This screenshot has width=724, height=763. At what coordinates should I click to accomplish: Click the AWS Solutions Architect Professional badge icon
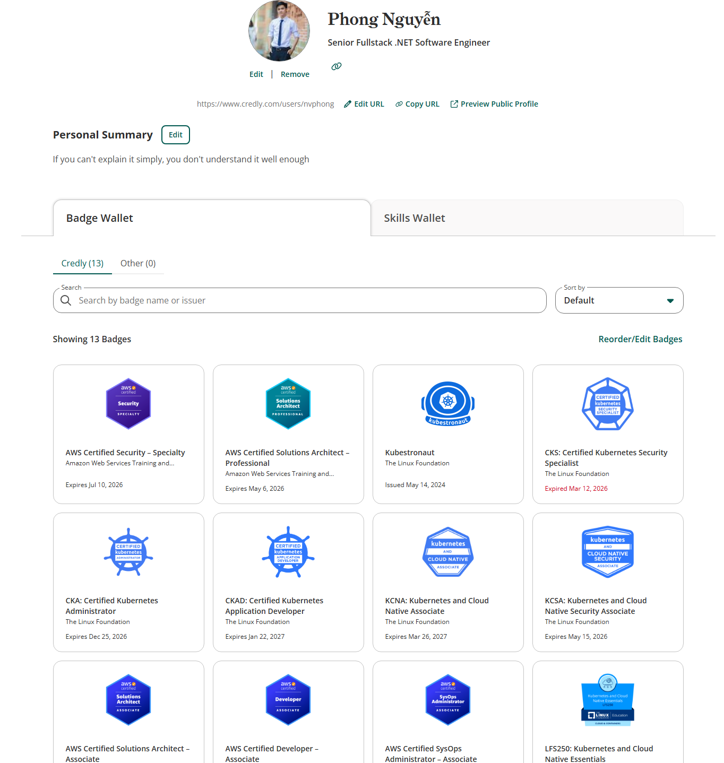tap(288, 404)
